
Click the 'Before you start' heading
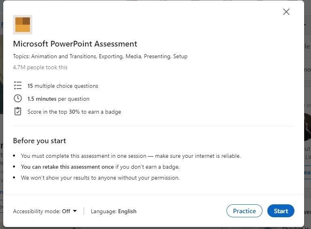(x=39, y=141)
